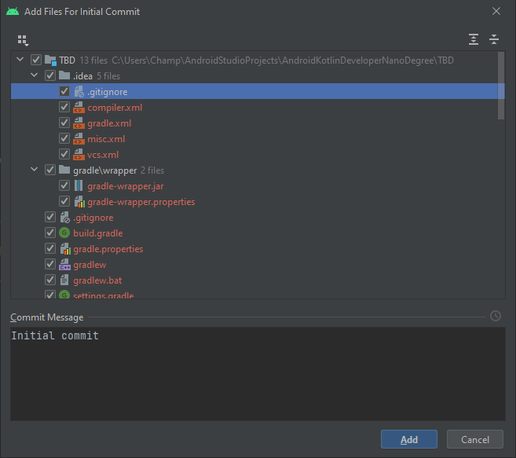The height and width of the screenshot is (458, 516).
Task: Uncheck the gradle\wrapper folder checkbox
Action: tap(50, 170)
